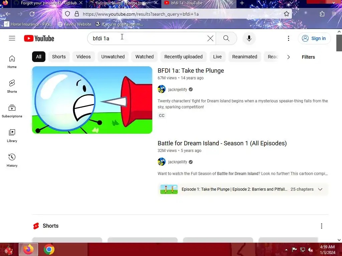Image resolution: width=342 pixels, height=256 pixels.
Task: Open History in sidebar
Action: click(12, 160)
